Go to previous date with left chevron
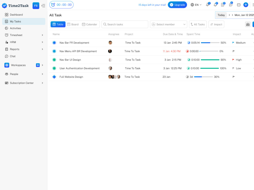Viewport: 254px width, 190px height. click(229, 15)
